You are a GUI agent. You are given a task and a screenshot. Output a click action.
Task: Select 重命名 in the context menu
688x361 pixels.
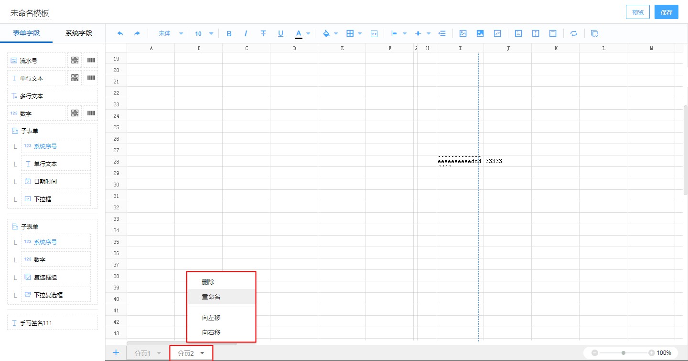coord(211,297)
